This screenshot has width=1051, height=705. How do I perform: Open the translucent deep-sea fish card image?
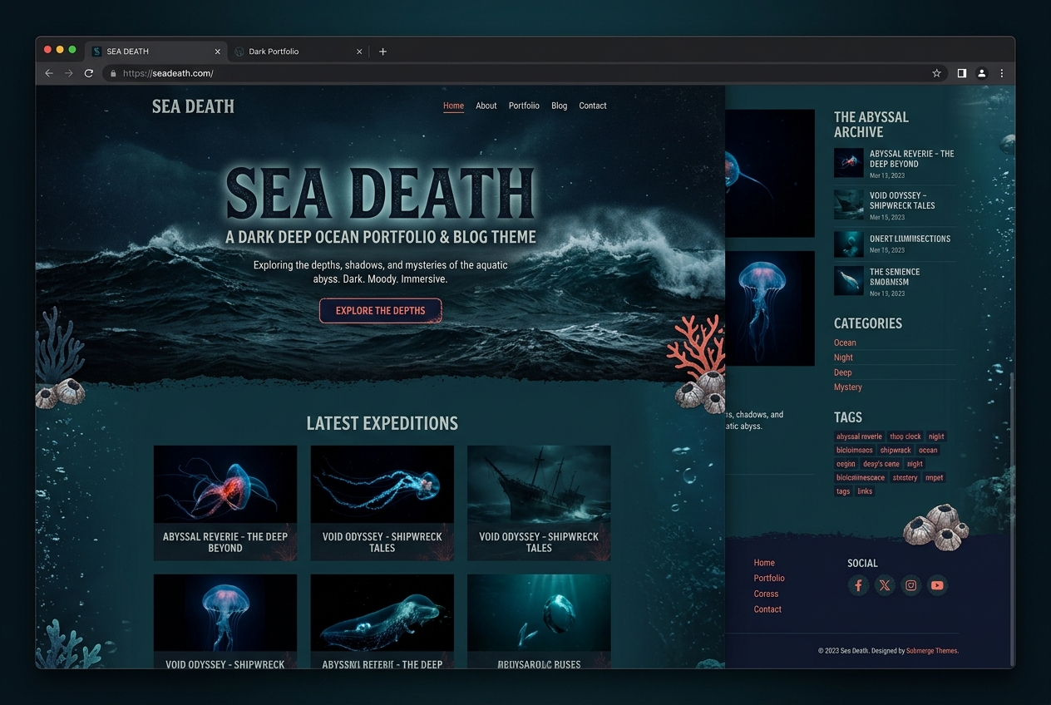382,613
